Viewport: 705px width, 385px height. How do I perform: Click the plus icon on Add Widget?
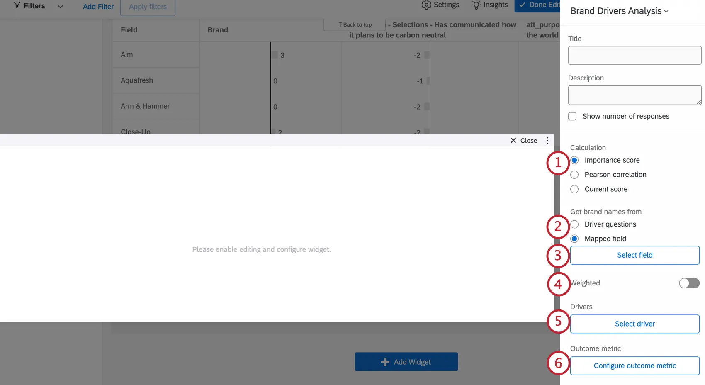(385, 361)
